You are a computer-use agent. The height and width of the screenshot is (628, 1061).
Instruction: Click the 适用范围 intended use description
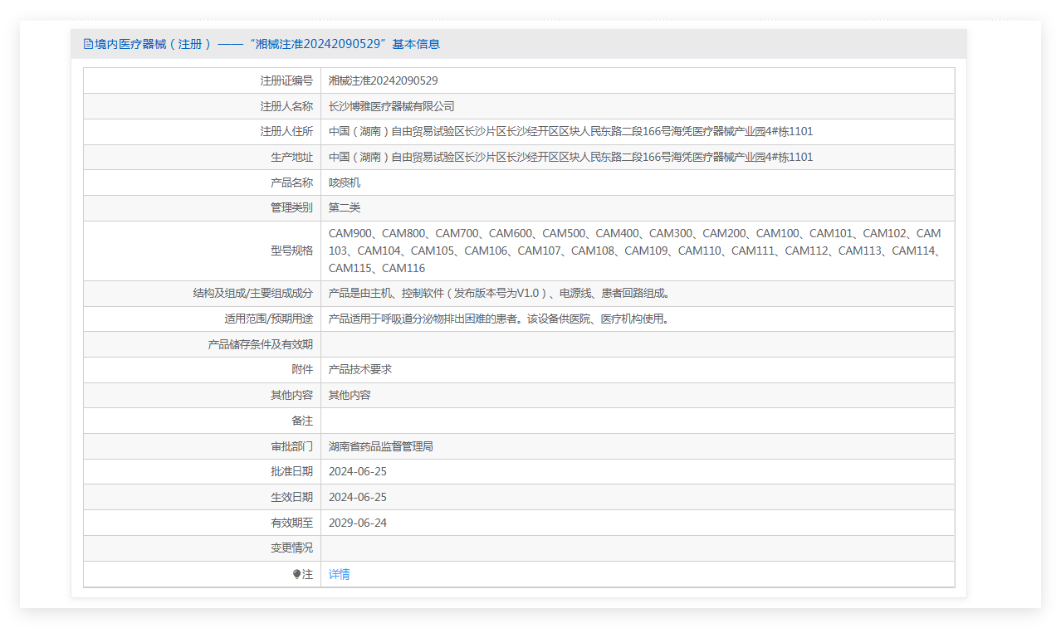coord(498,319)
